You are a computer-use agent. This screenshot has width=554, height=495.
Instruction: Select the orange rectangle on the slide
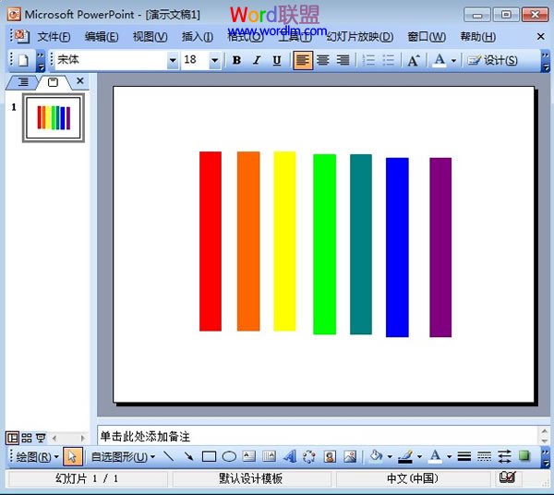248,241
